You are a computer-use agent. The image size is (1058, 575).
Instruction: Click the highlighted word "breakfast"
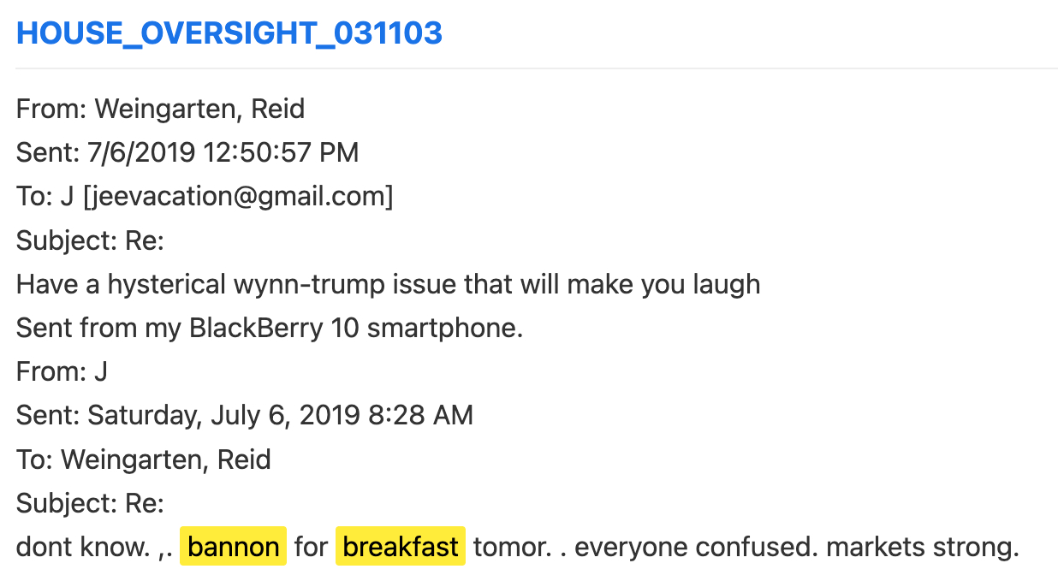click(400, 547)
